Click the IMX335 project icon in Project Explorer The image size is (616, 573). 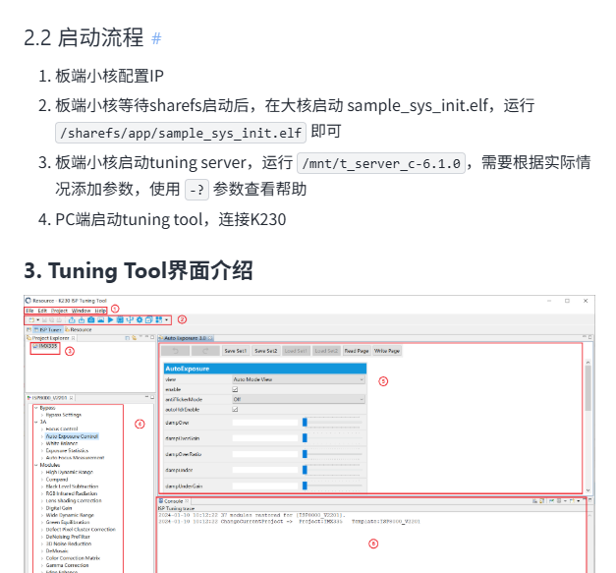36,347
